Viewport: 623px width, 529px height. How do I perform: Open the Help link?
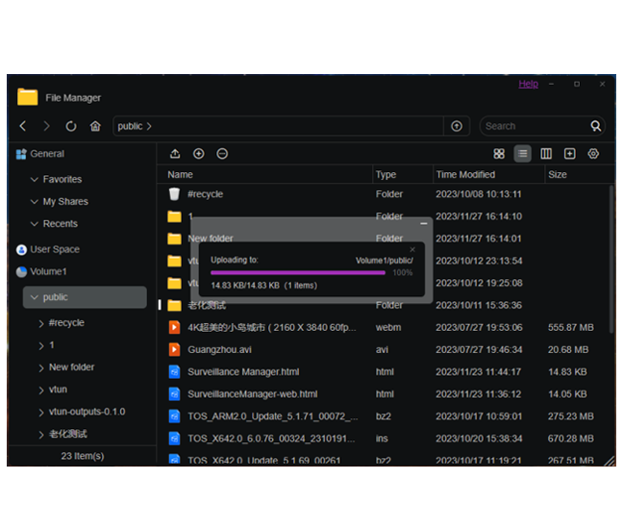(528, 85)
